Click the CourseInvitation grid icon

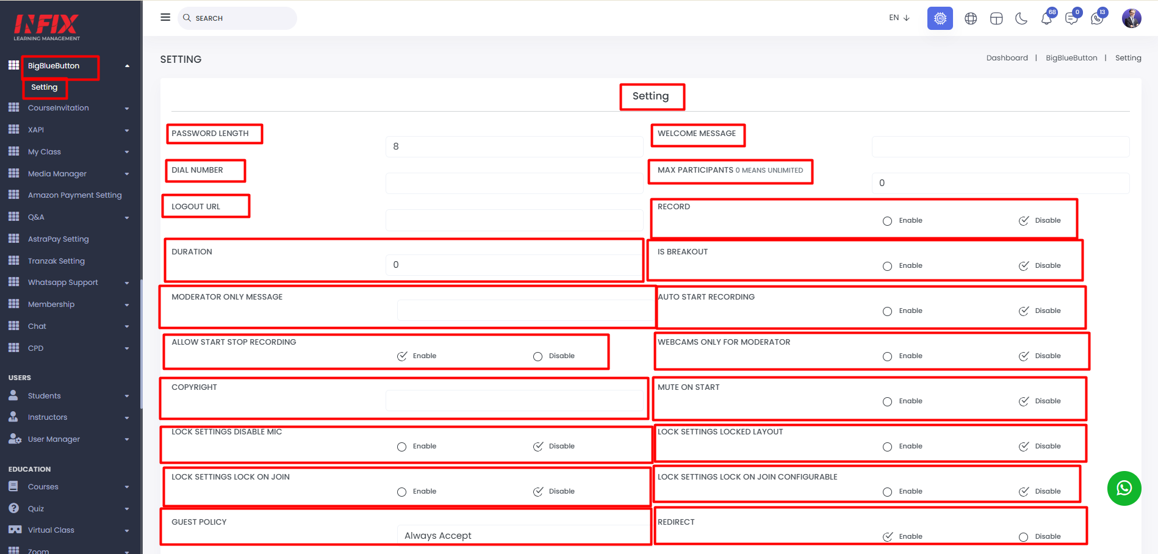[x=13, y=107]
